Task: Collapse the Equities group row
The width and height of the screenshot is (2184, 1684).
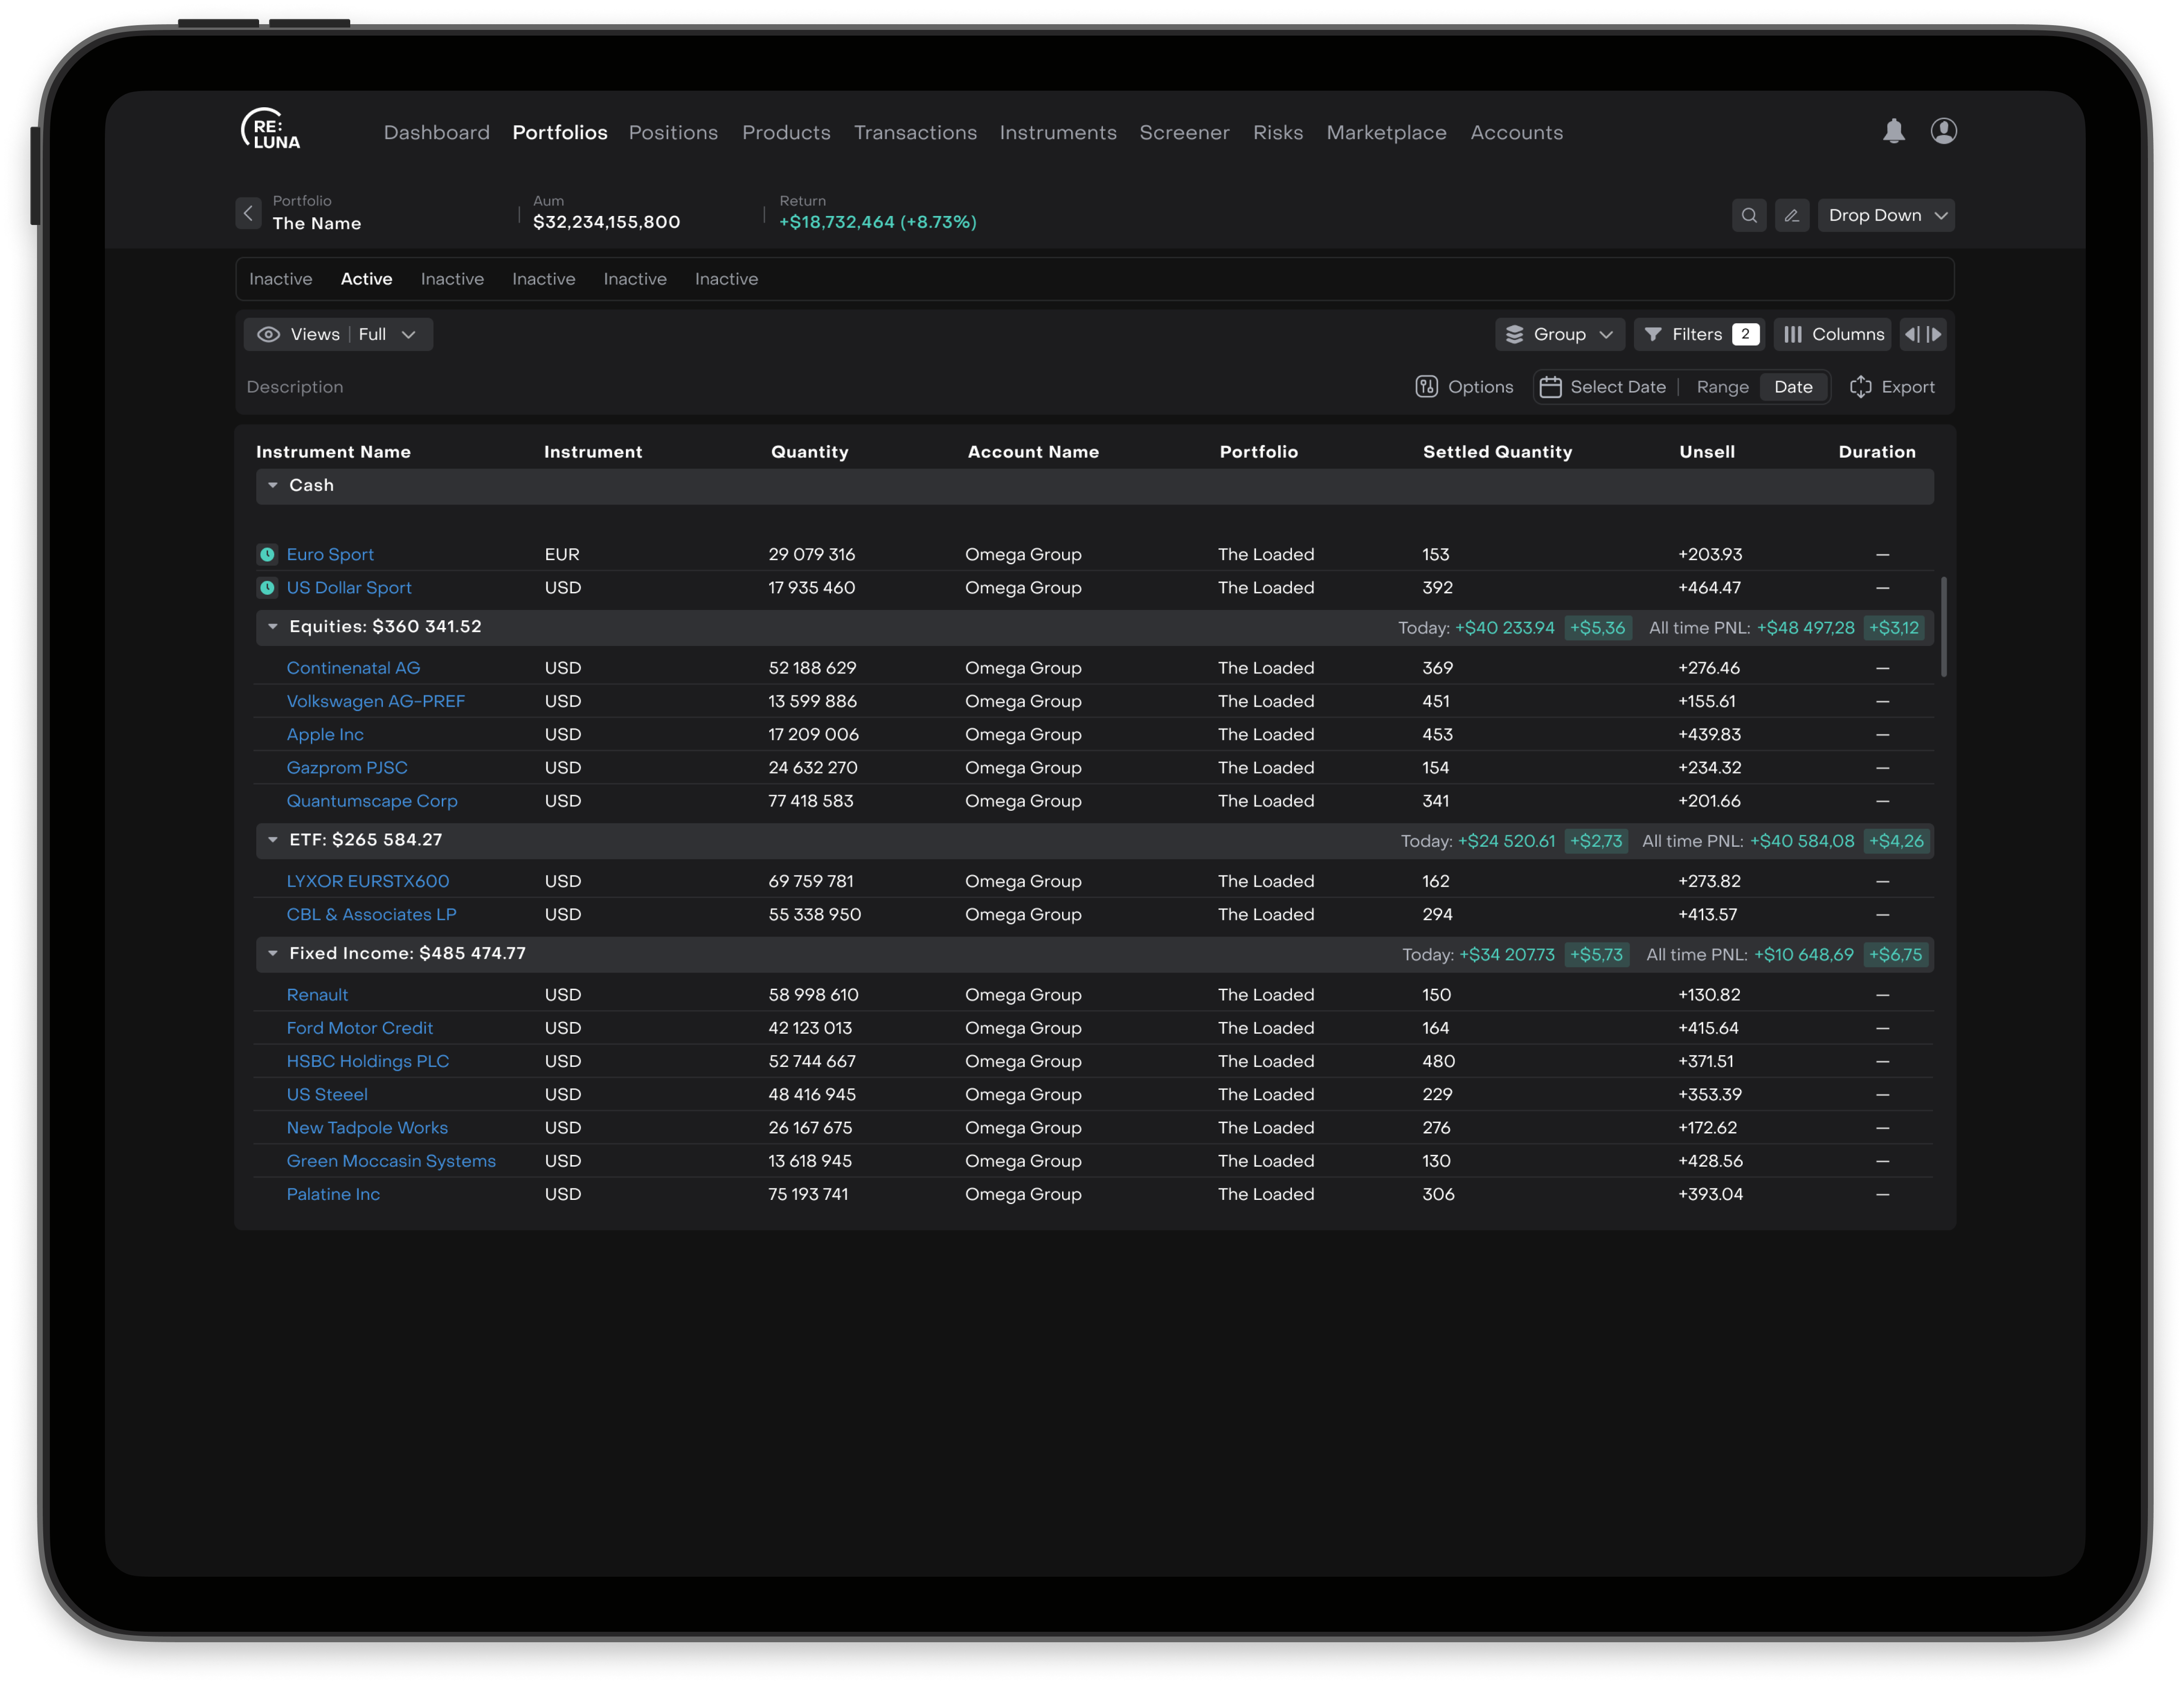Action: coord(273,627)
